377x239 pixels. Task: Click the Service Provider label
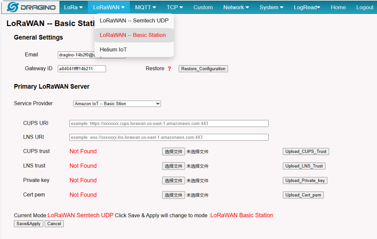(x=33, y=103)
